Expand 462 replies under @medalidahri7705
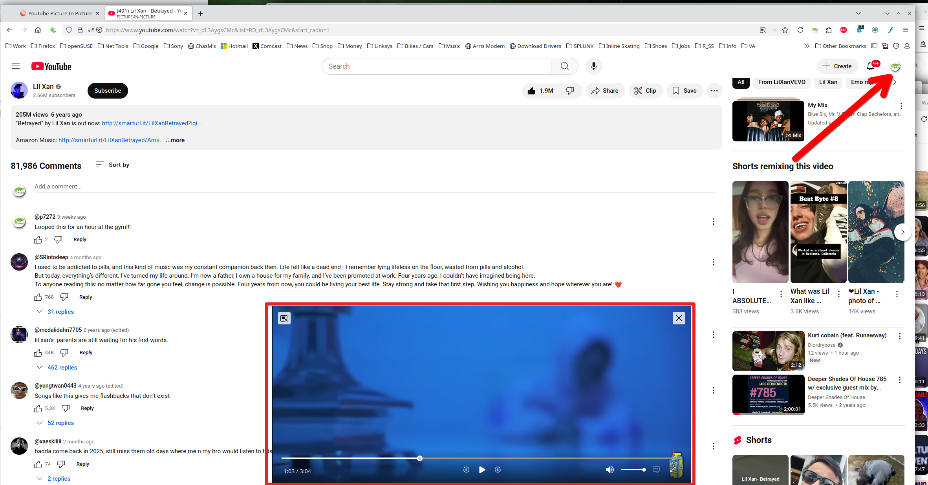 click(57, 368)
